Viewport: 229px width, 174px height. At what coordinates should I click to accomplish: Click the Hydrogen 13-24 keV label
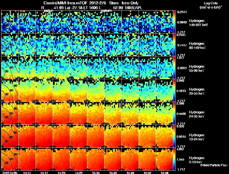197,137
